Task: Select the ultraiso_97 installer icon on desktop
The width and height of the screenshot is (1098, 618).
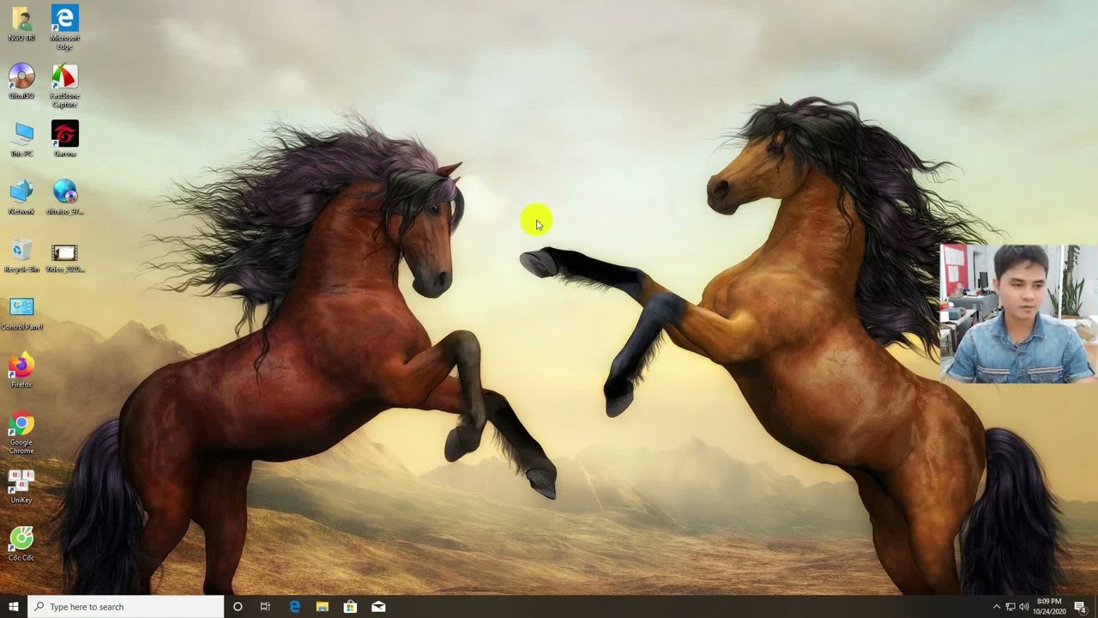Action: [64, 197]
